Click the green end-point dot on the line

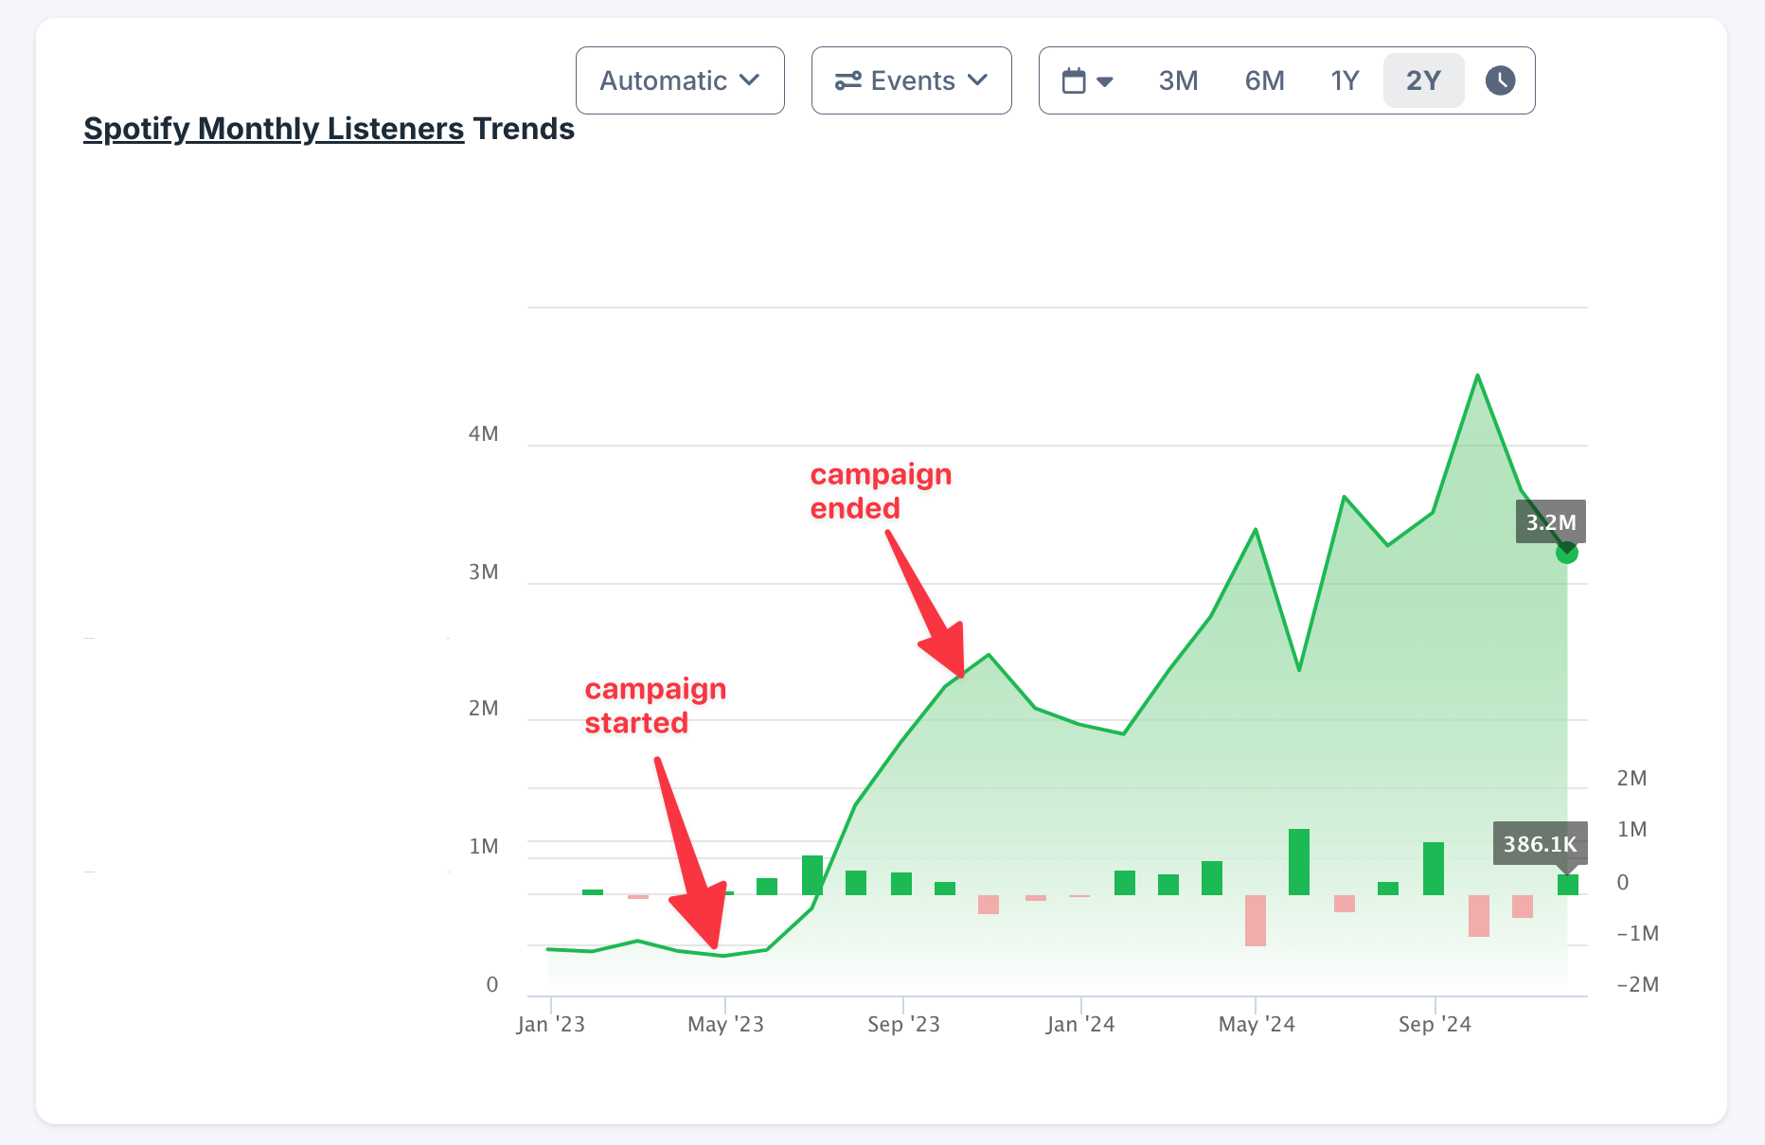(1567, 553)
